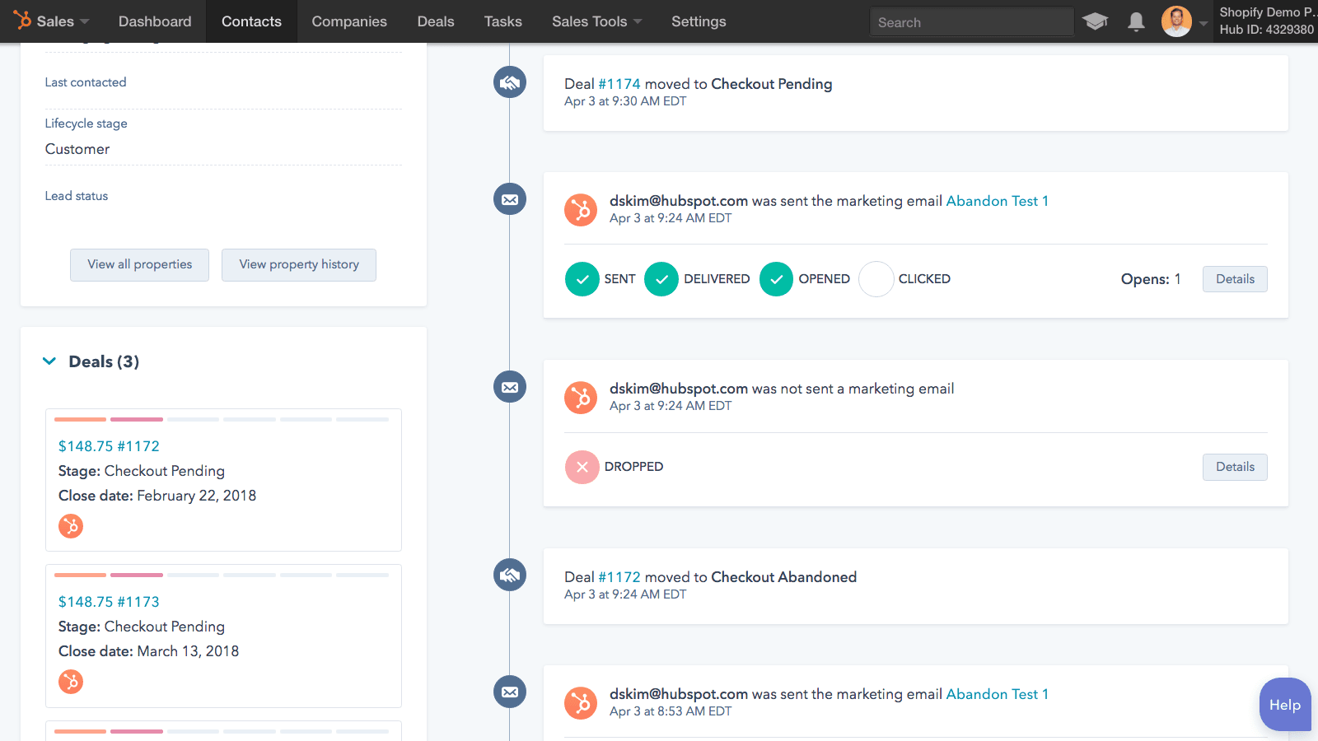
Task: Click email timeline icon for 8:53 AM Abandon Test 1
Action: coord(510,692)
